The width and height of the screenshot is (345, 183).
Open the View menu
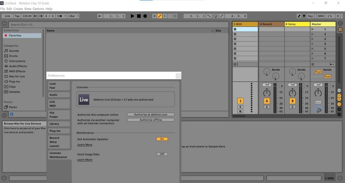click(28, 9)
